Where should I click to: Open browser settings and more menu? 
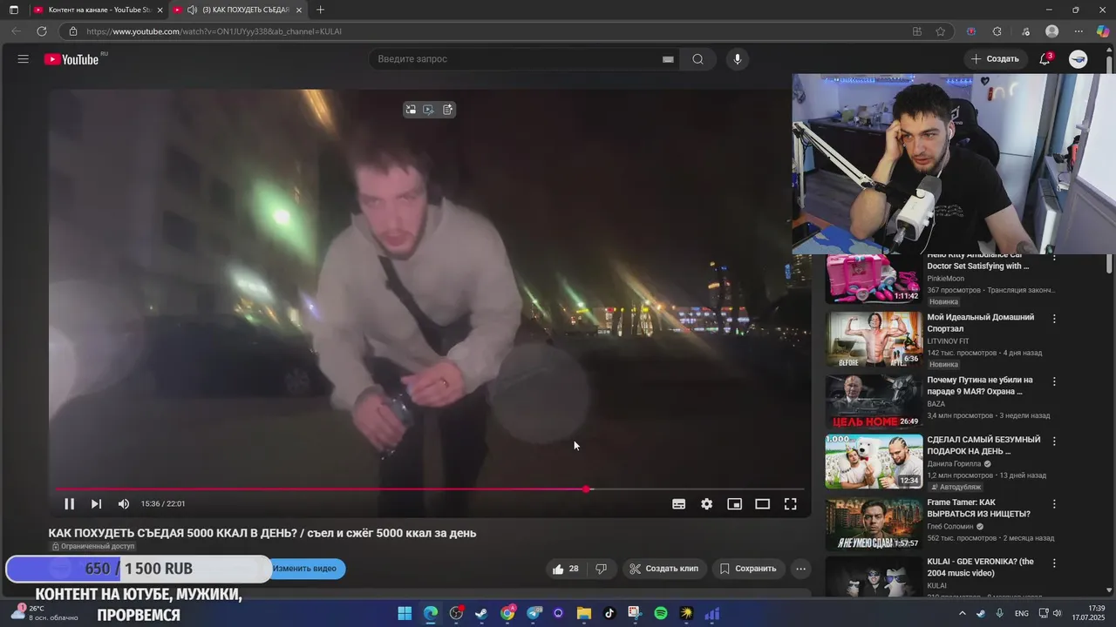1079,31
